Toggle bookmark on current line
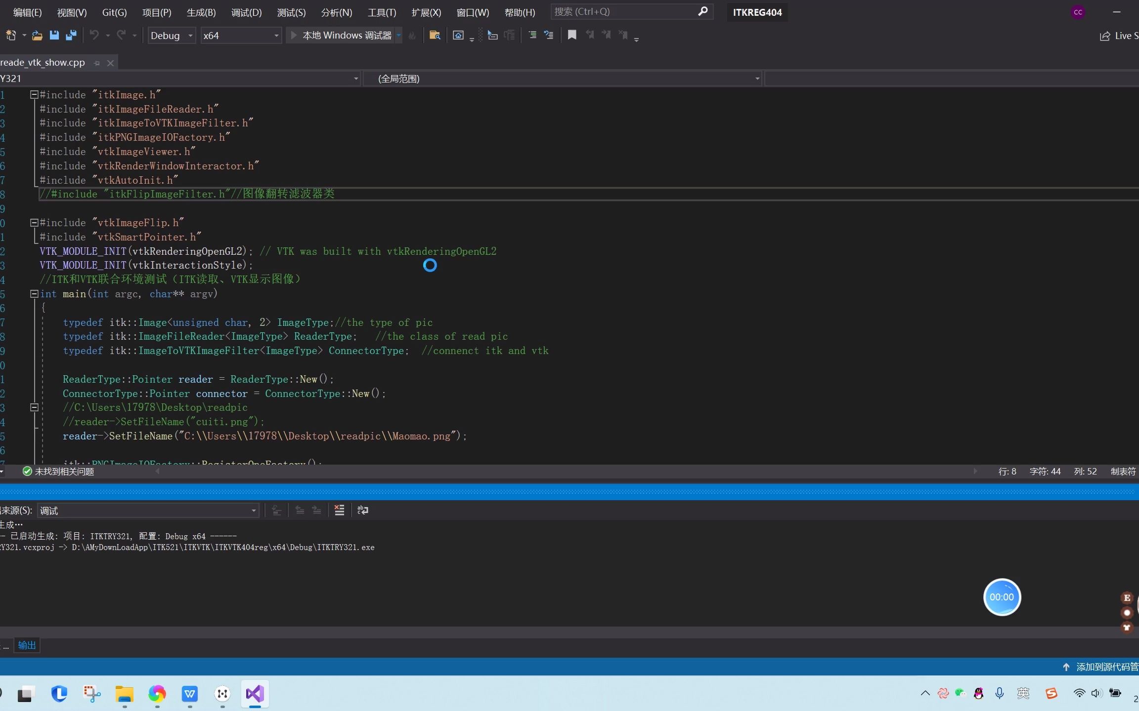The height and width of the screenshot is (711, 1139). (572, 35)
